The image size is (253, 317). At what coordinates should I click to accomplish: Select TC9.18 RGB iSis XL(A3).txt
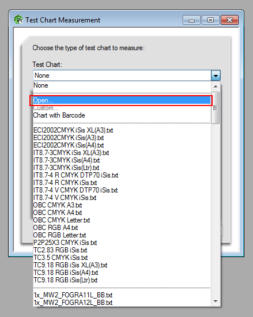point(122,265)
